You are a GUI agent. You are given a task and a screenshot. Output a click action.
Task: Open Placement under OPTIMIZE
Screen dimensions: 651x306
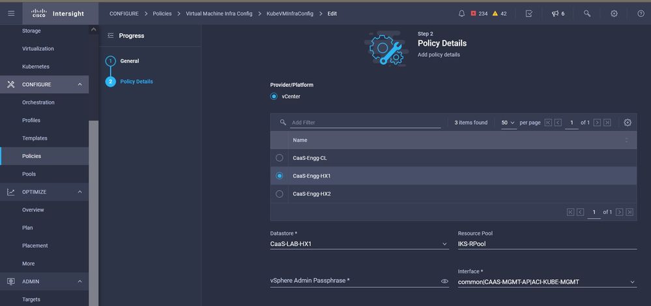(x=35, y=246)
